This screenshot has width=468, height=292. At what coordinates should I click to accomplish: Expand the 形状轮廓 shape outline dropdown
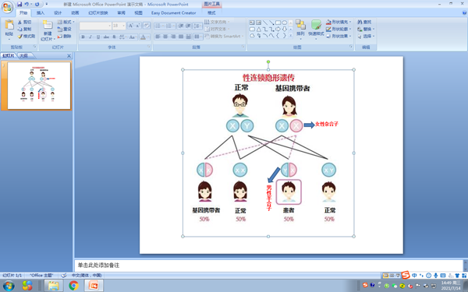(339, 30)
